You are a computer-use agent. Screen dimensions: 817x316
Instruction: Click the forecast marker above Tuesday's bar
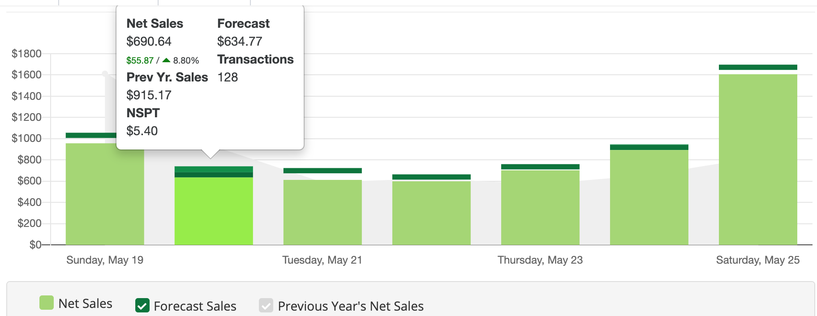click(x=322, y=171)
